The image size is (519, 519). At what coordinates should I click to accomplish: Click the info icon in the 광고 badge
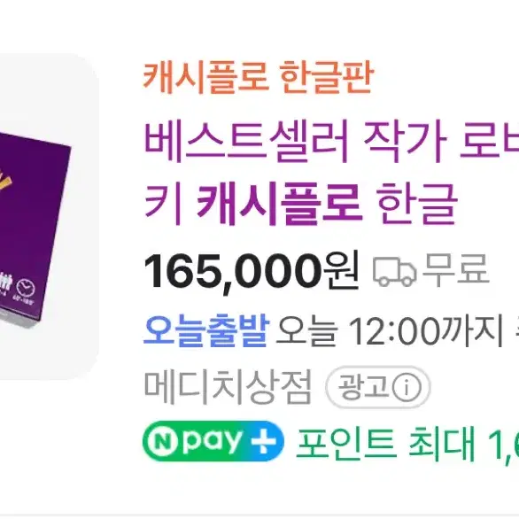[x=407, y=387]
